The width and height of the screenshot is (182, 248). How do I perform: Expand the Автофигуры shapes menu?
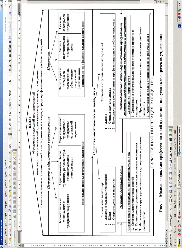tap(171, 220)
